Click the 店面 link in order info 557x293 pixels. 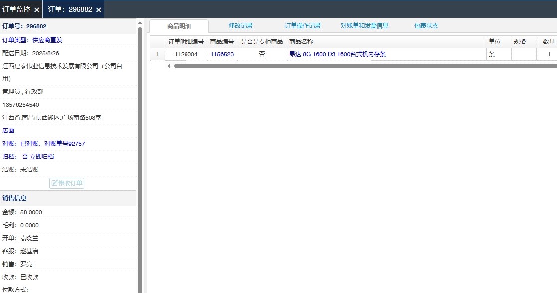click(x=8, y=131)
